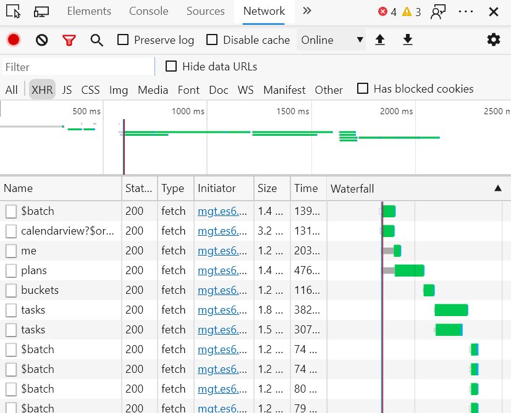Open mgt.es6 initiator link in calendarview row

click(x=222, y=231)
